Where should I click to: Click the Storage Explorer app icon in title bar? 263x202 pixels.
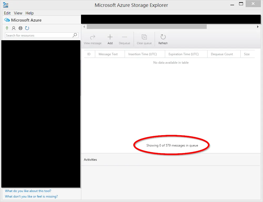click(6, 5)
